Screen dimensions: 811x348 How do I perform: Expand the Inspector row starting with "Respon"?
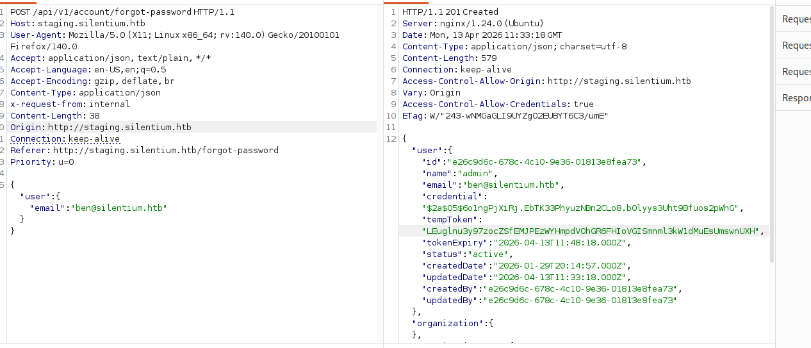(x=793, y=98)
